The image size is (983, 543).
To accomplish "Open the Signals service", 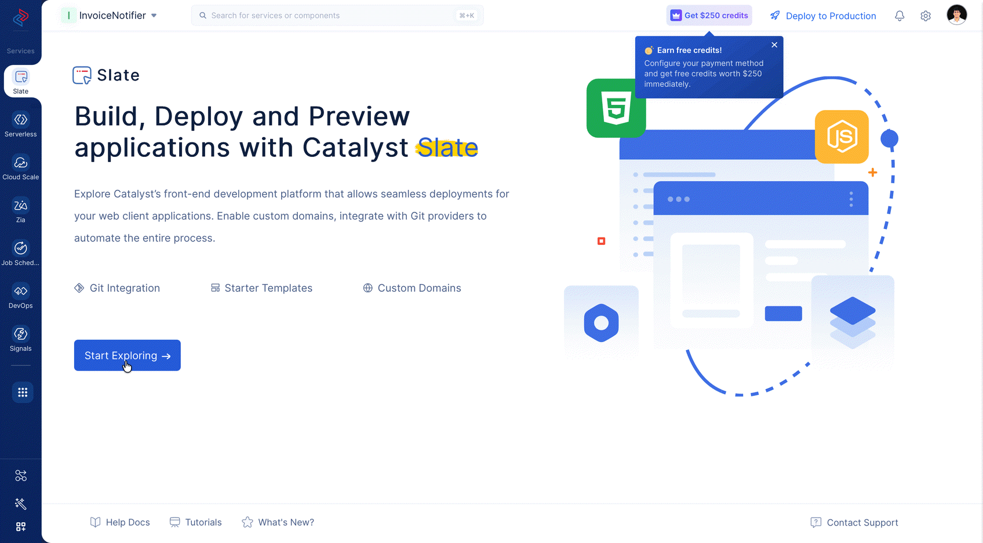I will tap(21, 339).
